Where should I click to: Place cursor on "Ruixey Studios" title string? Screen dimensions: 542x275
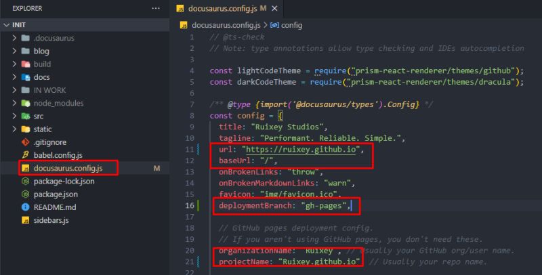[x=287, y=127]
